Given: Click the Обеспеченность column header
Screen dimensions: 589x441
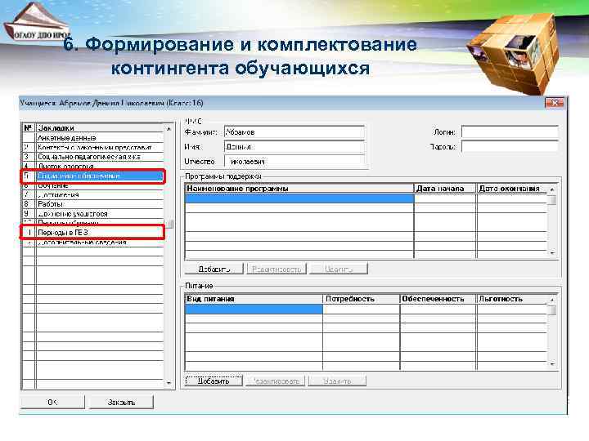Looking at the screenshot, I should [x=438, y=299].
